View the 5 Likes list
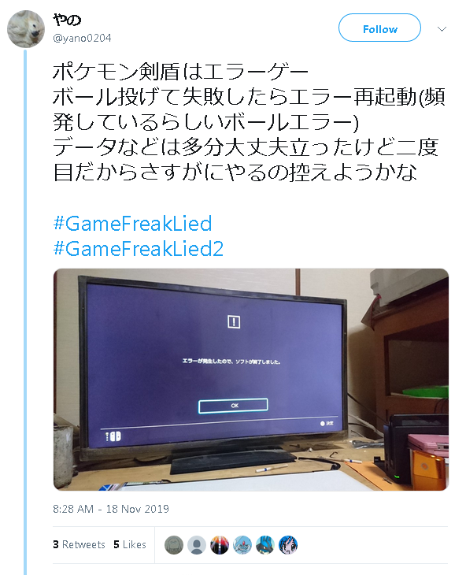 click(130, 544)
